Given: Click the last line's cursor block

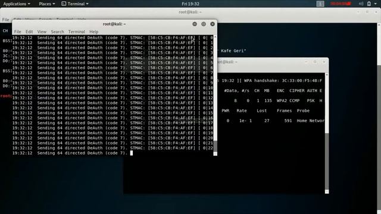Looking at the screenshot, I should pos(132,153).
